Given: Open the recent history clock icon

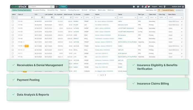Looking at the screenshot, I should pos(57,7).
